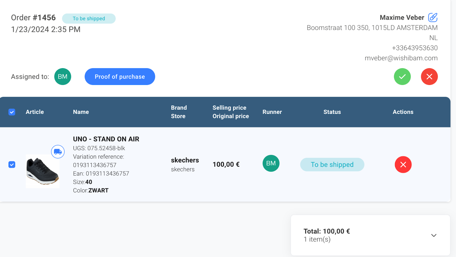The image size is (456, 257).
Task: Click To be shipped status in item row
Action: (332, 165)
